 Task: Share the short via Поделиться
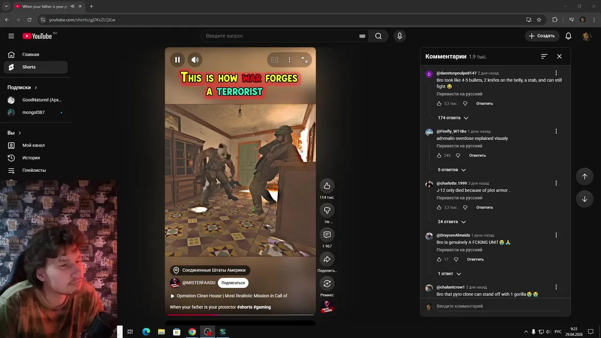327,259
